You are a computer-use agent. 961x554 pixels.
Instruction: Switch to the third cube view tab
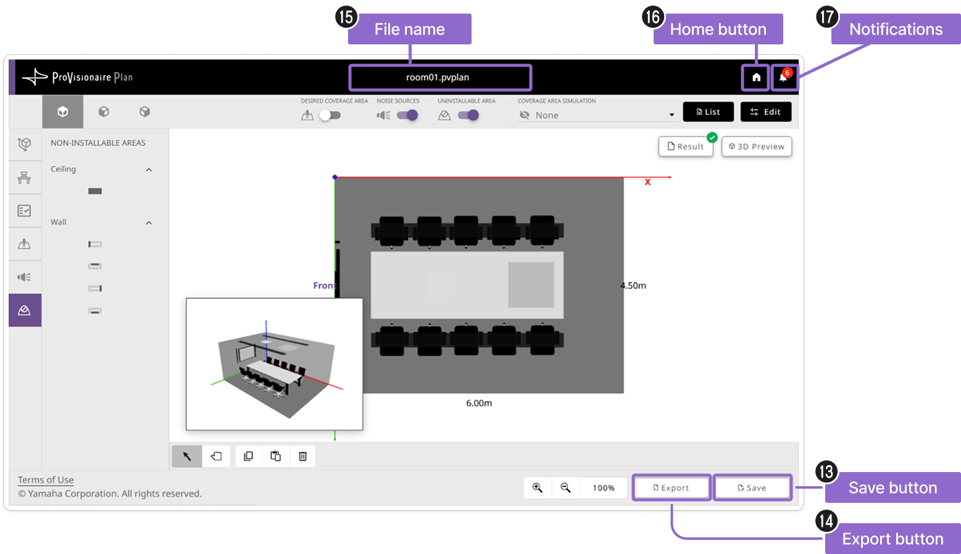(x=144, y=112)
